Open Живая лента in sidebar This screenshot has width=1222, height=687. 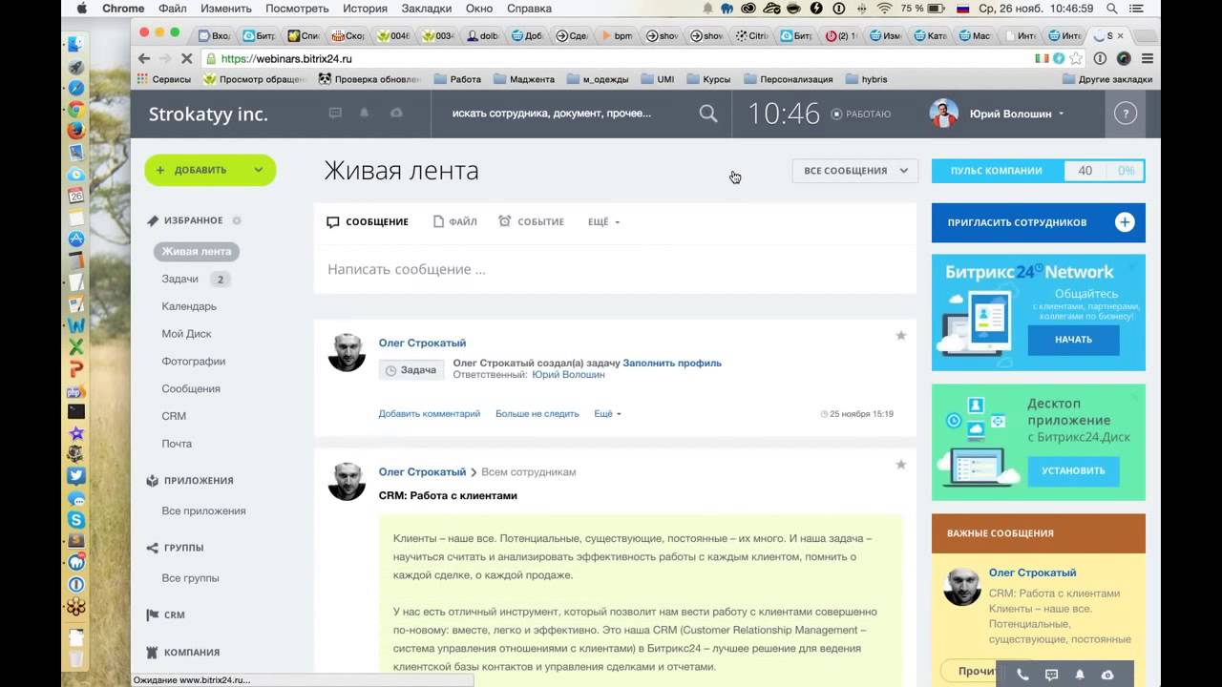click(197, 252)
